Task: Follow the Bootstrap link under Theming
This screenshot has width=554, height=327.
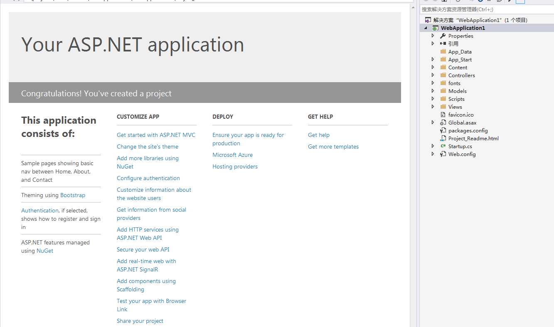Action: [x=73, y=195]
